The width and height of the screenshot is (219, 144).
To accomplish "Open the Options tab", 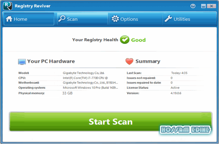I will click(x=135, y=19).
